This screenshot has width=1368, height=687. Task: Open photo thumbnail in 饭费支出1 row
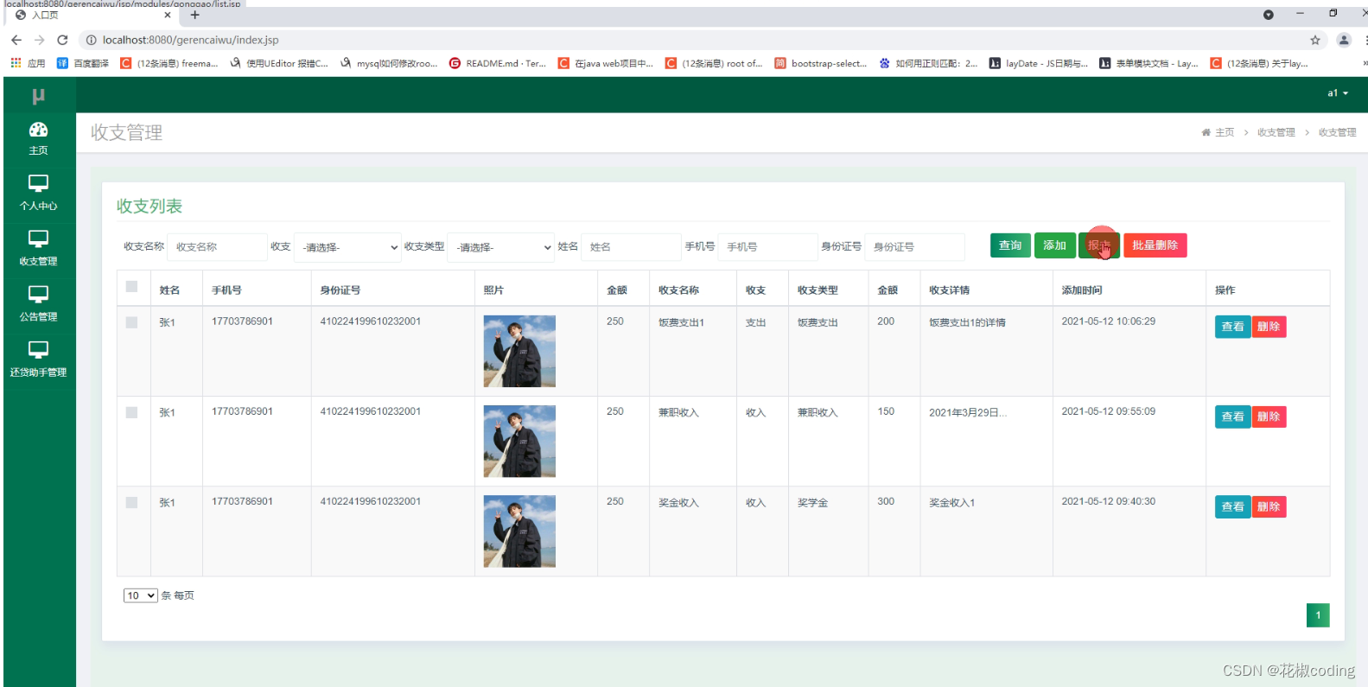pyautogui.click(x=519, y=351)
